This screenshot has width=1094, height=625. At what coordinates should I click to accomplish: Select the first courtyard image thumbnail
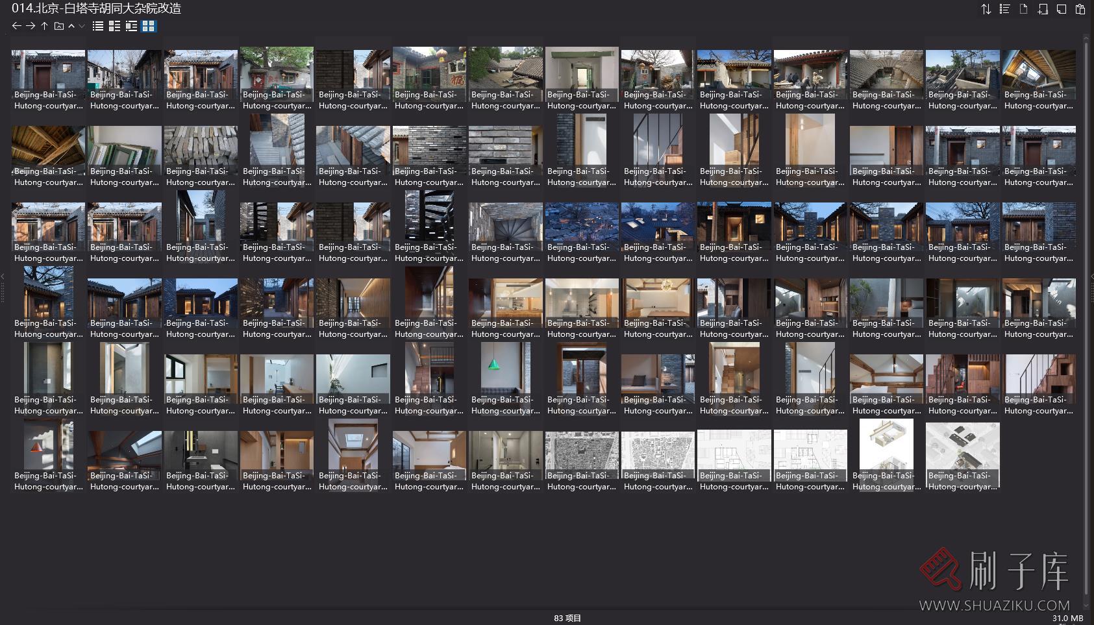point(48,70)
